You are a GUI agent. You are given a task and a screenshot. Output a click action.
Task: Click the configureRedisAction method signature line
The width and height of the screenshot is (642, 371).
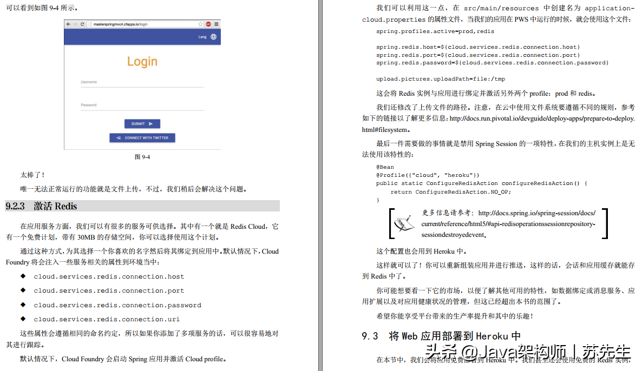click(x=482, y=183)
